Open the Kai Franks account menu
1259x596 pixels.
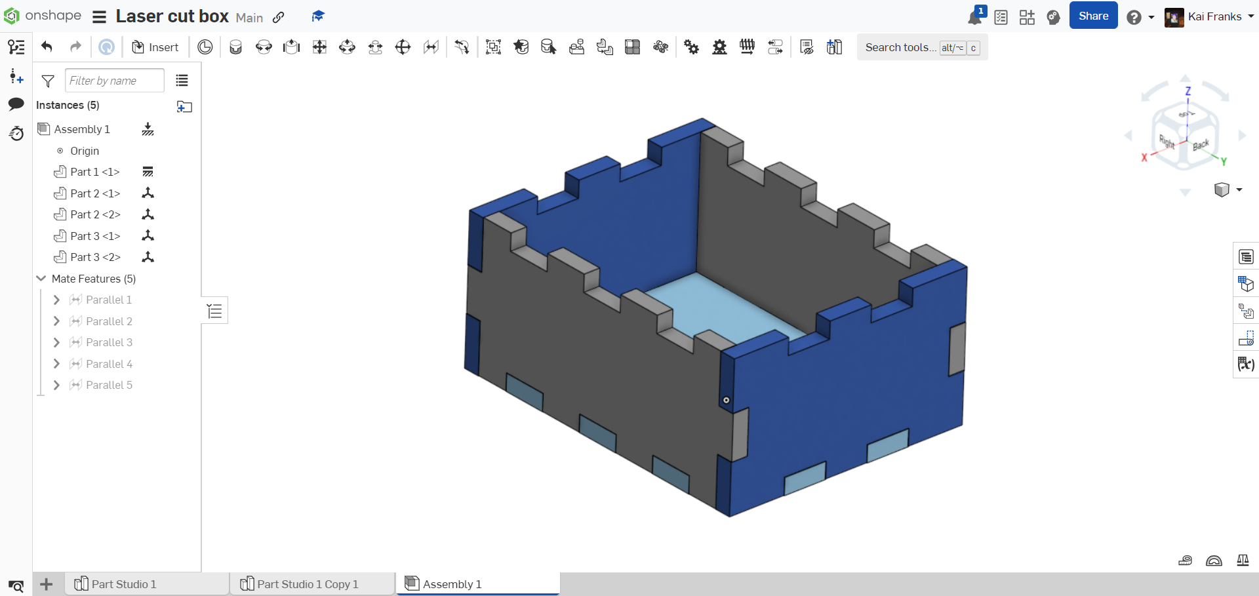1209,17
